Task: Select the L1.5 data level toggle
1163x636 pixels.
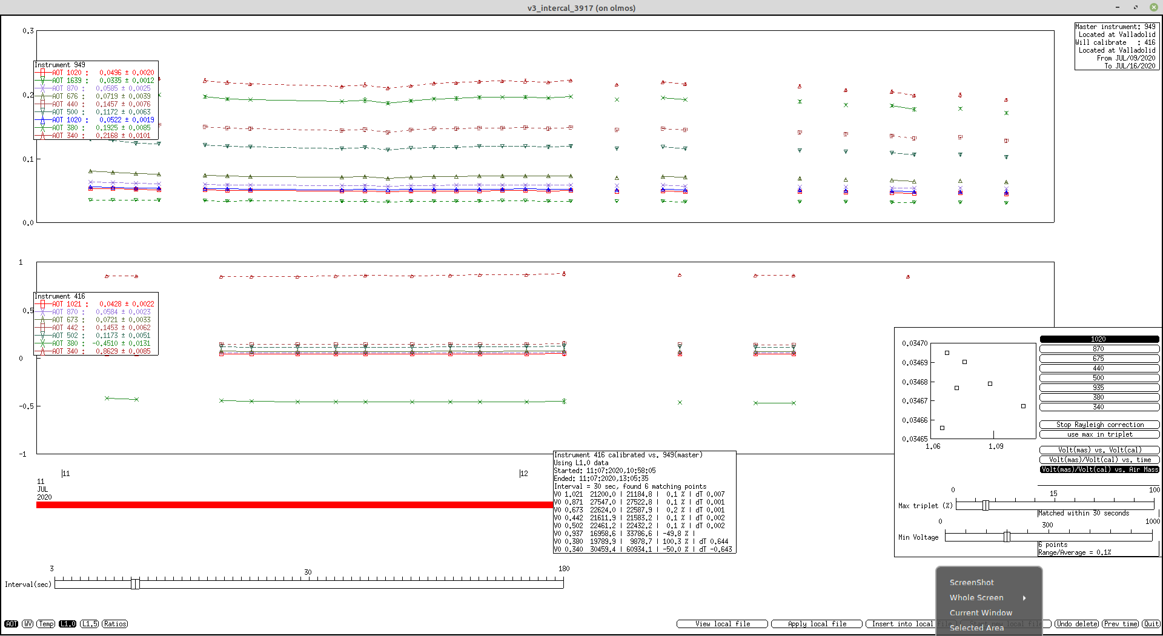Action: (x=89, y=624)
